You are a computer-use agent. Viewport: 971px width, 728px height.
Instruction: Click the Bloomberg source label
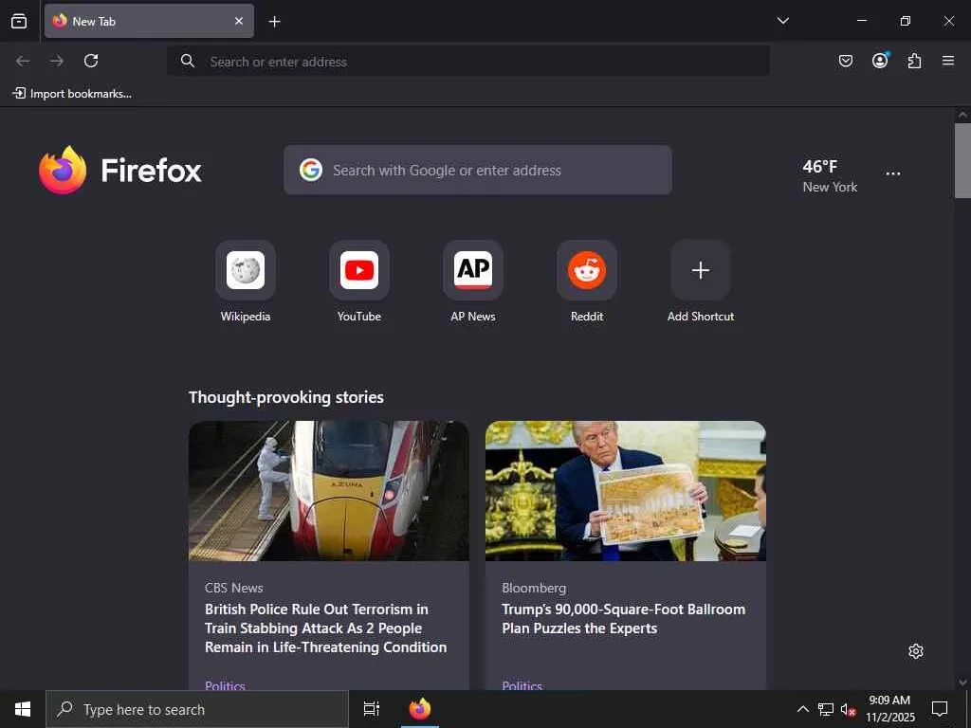tap(534, 588)
